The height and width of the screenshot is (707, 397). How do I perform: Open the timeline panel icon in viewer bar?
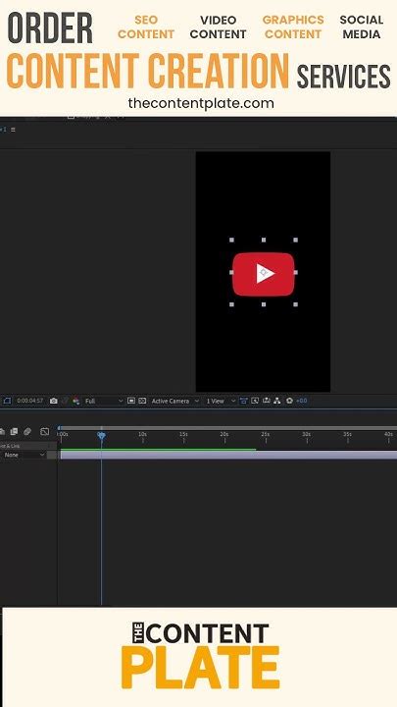tap(267, 401)
